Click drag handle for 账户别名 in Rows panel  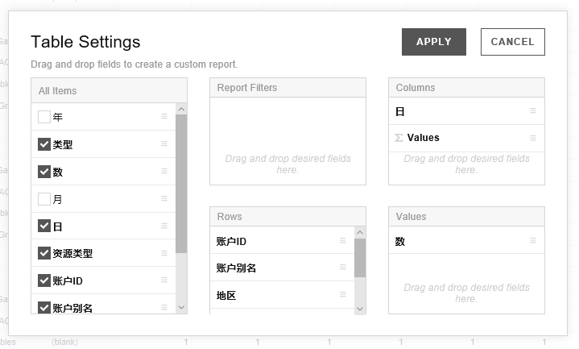tap(342, 268)
